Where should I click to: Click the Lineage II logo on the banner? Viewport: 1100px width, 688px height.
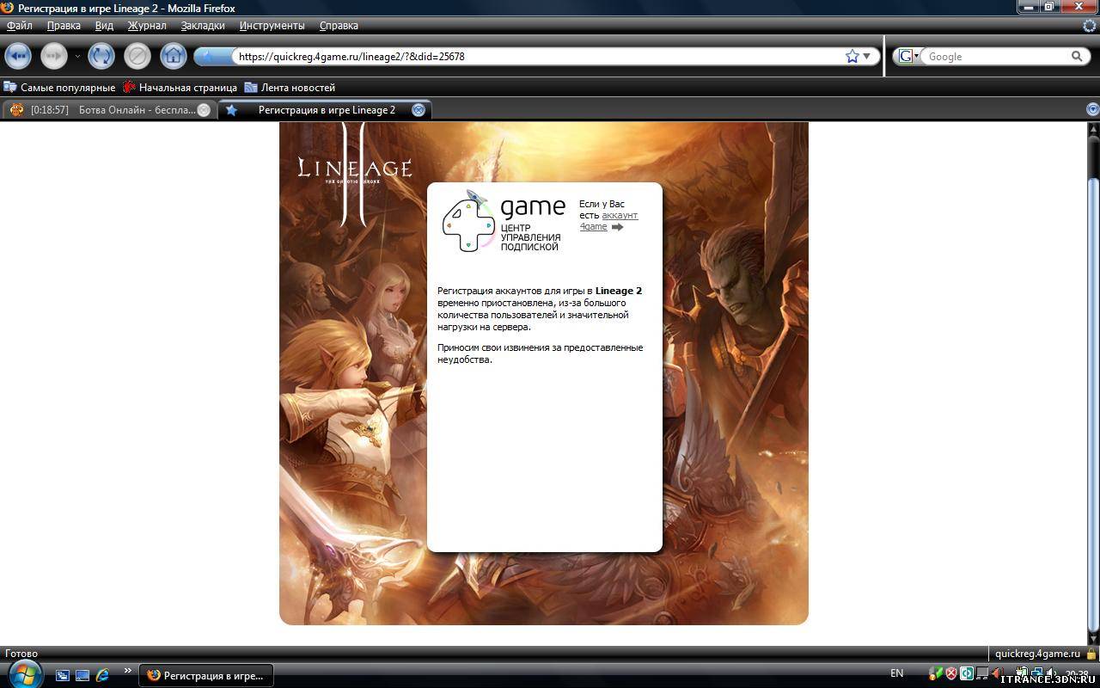(354, 174)
